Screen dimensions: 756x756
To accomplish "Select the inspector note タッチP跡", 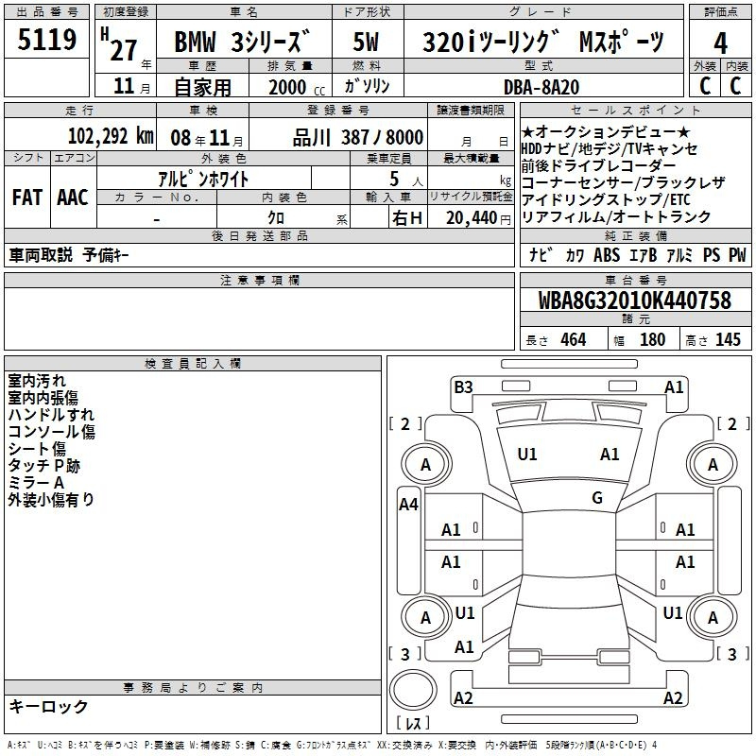I will pos(43,465).
